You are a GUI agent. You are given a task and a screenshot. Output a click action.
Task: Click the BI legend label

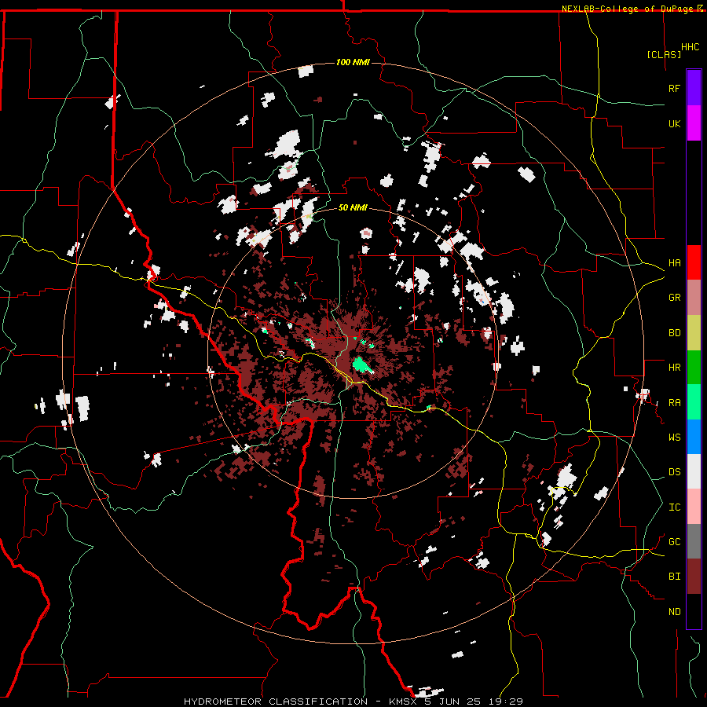click(674, 577)
